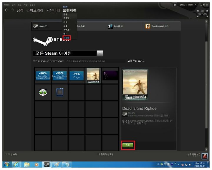Screen dimensions: 212x170
Task: Expand the 모든 Steam 아이템 dropdown arrow
Action: point(100,53)
